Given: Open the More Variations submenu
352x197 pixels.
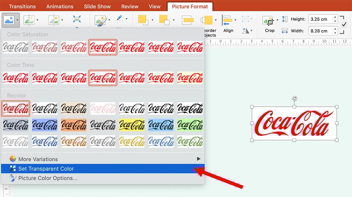Looking at the screenshot, I should [x=103, y=159].
